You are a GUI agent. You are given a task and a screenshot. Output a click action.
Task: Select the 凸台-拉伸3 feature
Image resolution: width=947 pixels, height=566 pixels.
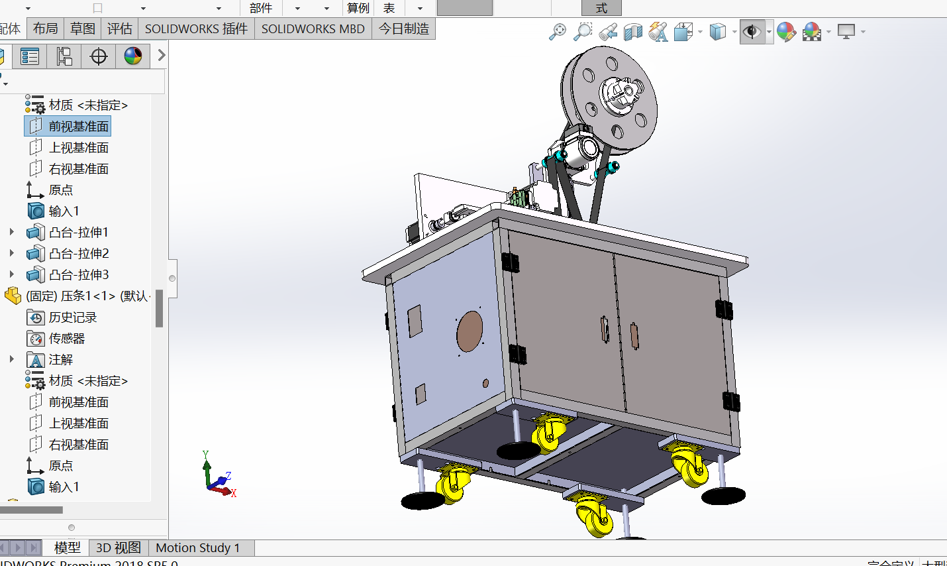[x=79, y=274]
